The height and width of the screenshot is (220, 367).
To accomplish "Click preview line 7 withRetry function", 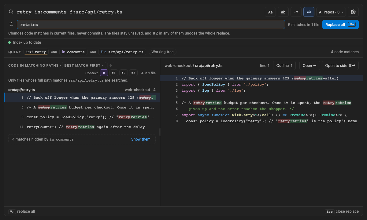I will tap(262, 115).
